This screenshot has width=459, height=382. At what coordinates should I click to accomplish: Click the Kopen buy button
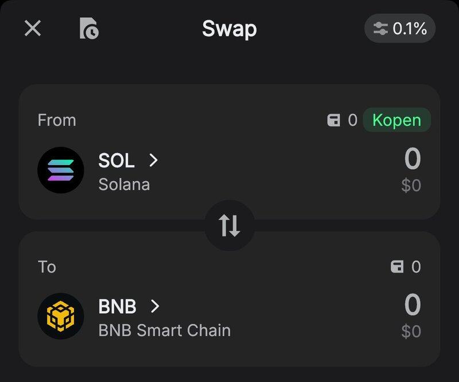coord(396,120)
